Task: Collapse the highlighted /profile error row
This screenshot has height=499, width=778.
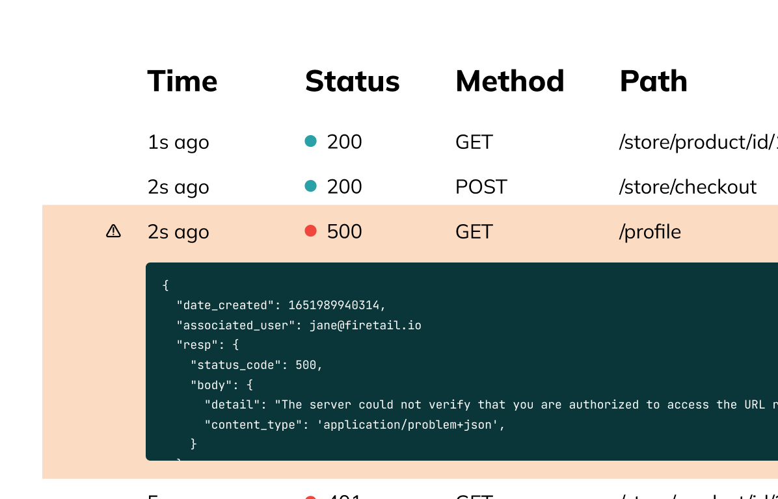Action: [x=410, y=231]
